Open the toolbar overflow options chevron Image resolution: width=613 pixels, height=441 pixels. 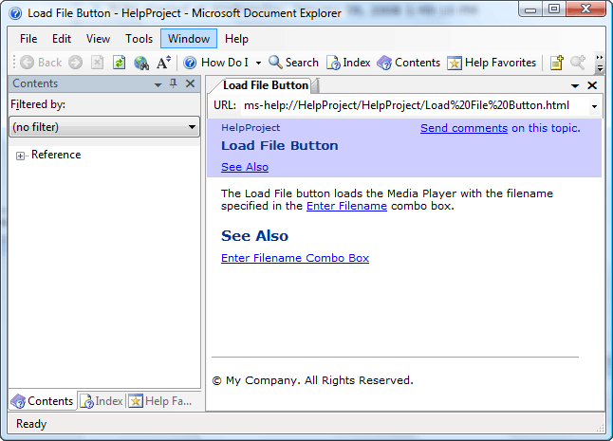[600, 64]
